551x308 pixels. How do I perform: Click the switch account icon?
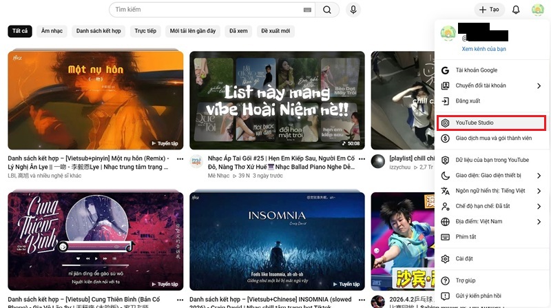(x=445, y=85)
